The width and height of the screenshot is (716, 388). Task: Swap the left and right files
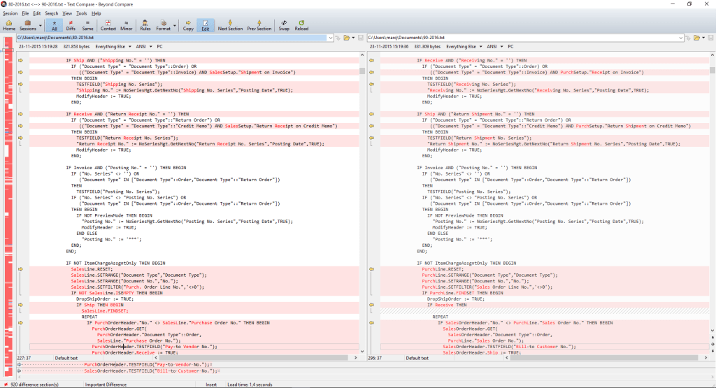[x=284, y=25]
